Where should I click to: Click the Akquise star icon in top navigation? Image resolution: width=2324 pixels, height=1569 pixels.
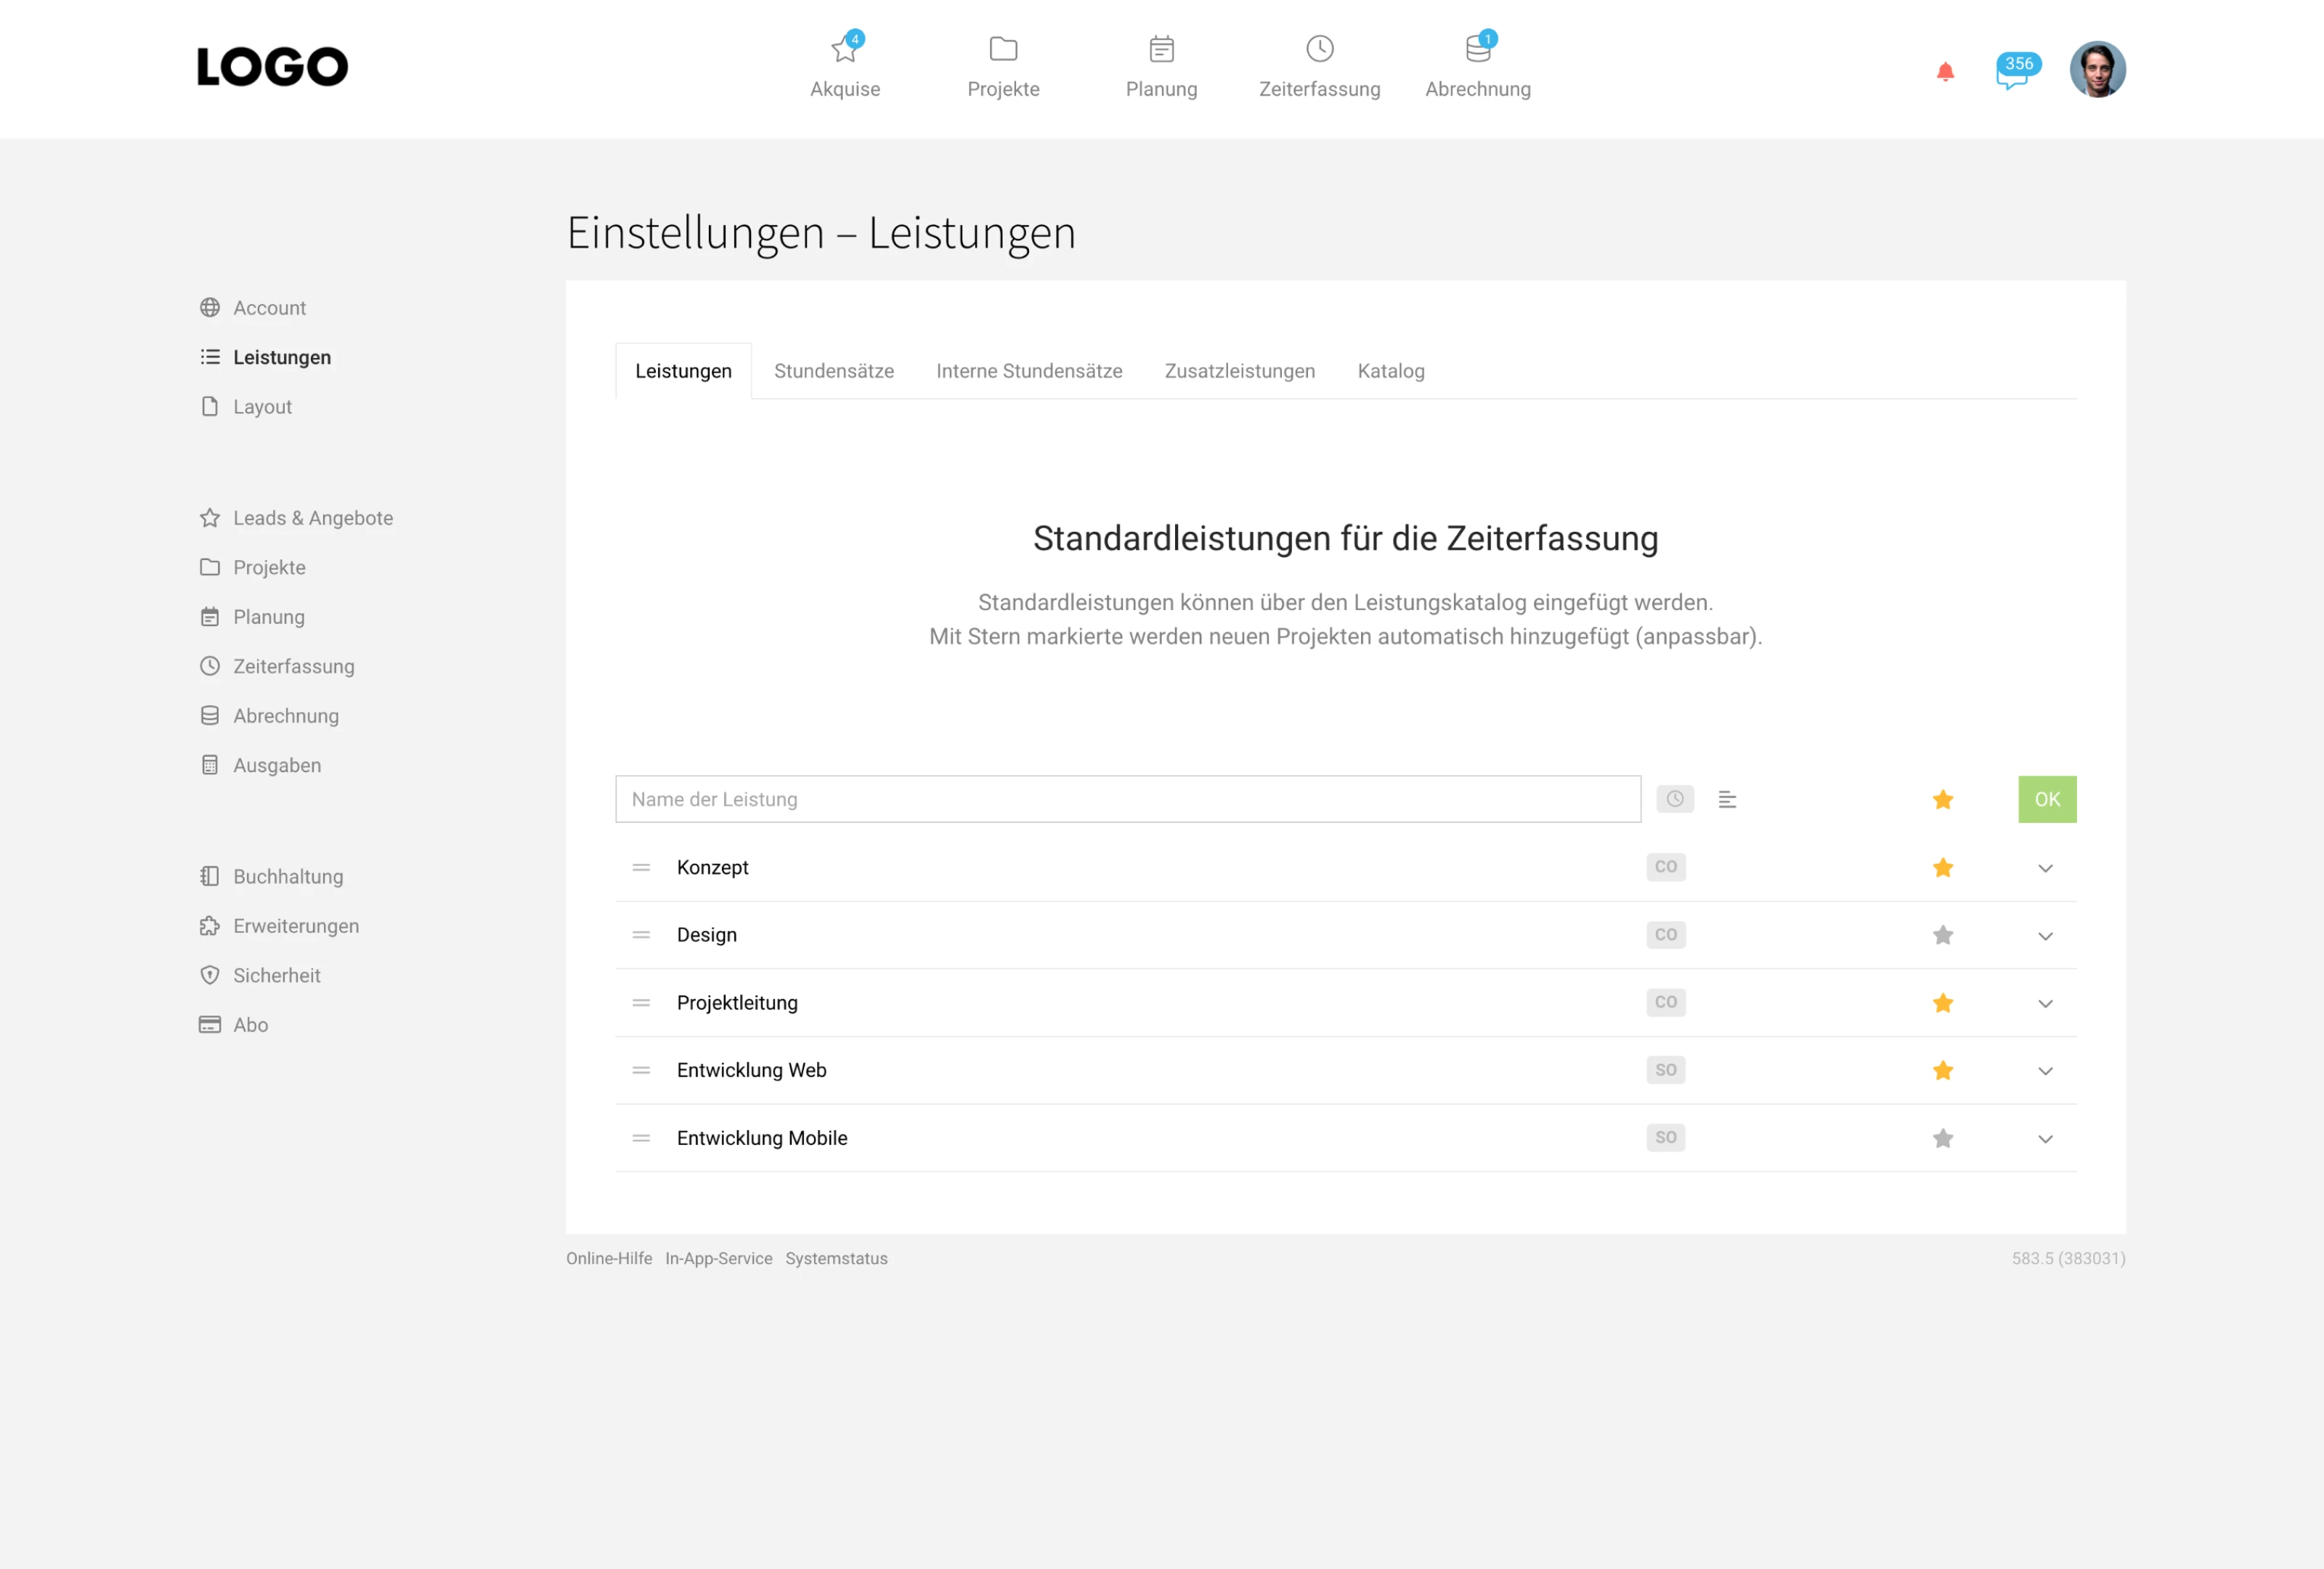(x=844, y=49)
